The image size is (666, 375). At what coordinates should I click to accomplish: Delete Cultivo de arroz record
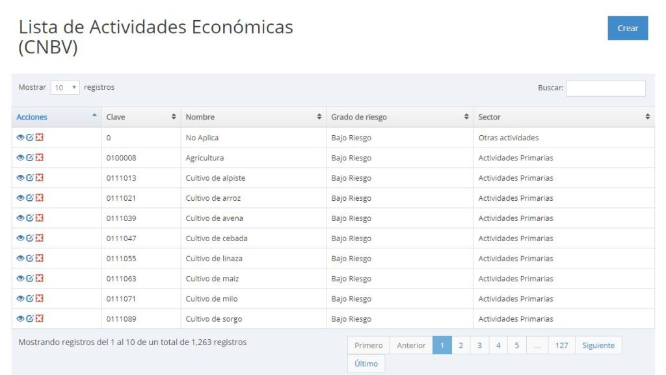click(x=40, y=198)
